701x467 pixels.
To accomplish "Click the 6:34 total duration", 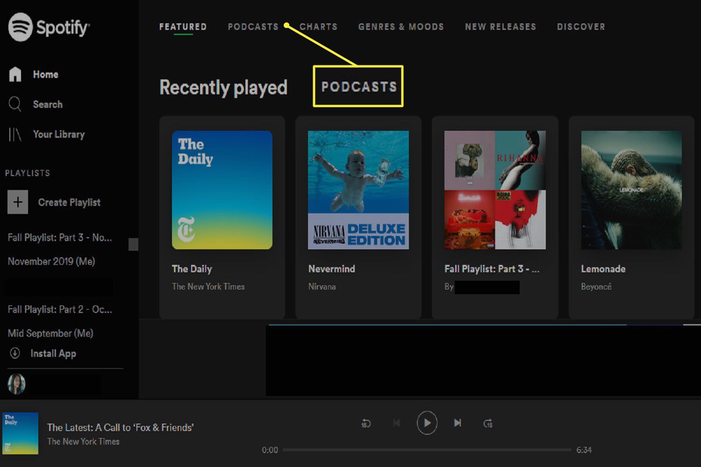I will 584,450.
